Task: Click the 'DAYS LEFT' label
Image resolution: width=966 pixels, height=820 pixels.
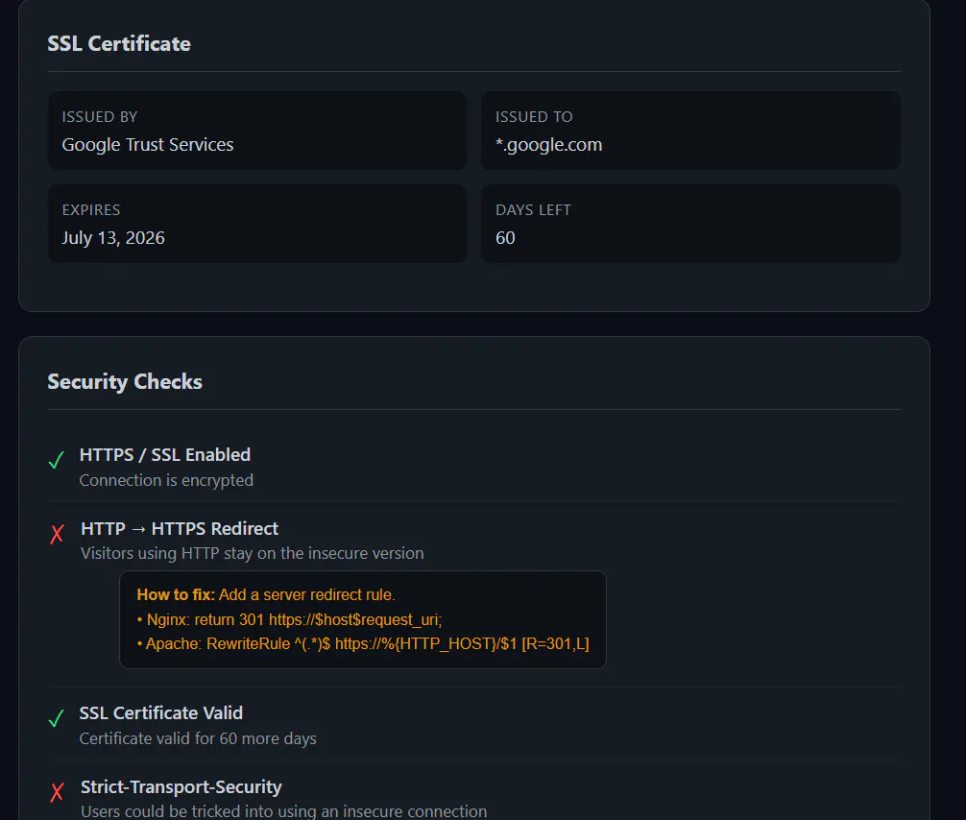Action: click(533, 210)
